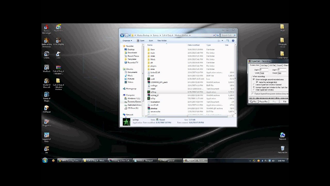Open Torrents/Games drive in sidebar
The width and height of the screenshot is (330, 186).
(x=133, y=102)
